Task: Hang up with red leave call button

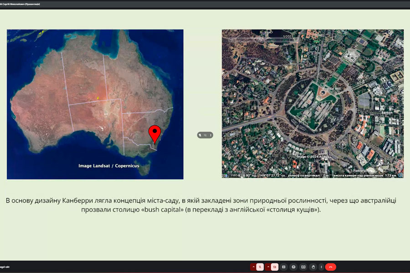Action: pyautogui.click(x=331, y=267)
